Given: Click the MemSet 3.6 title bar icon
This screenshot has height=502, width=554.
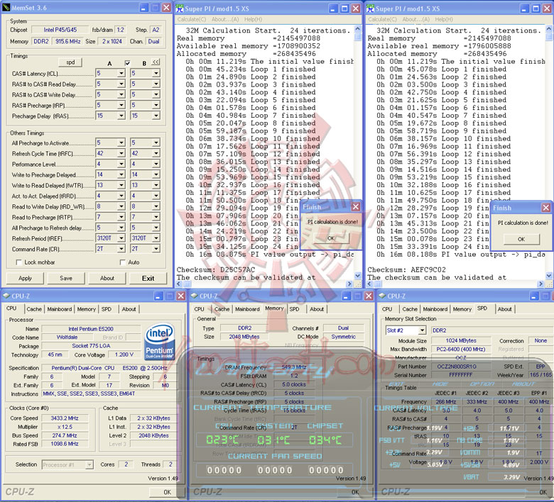Looking at the screenshot, I should 6,7.
